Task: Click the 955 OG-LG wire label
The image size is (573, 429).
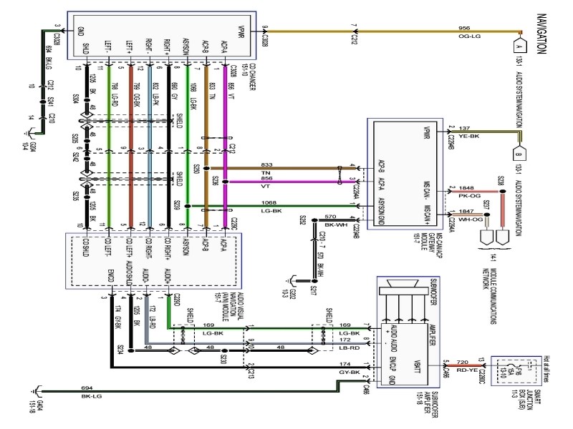Action: [470, 32]
